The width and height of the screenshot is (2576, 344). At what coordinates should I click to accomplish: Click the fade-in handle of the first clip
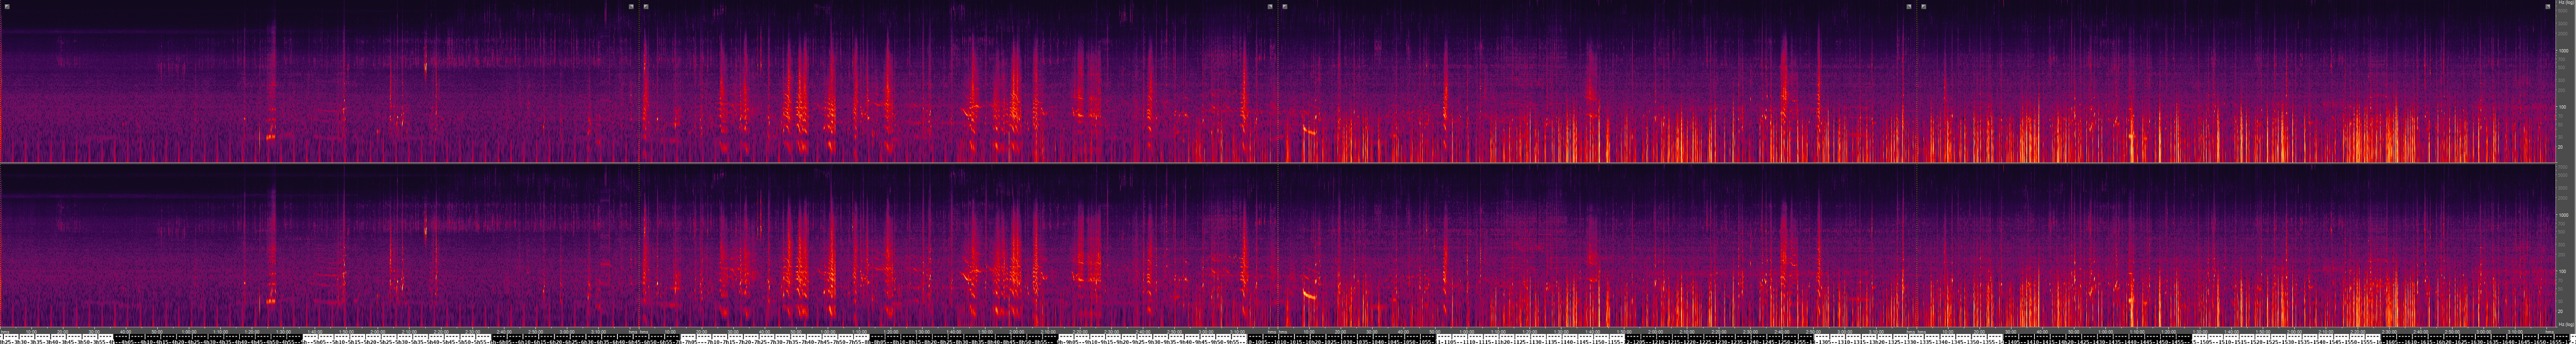(7, 6)
